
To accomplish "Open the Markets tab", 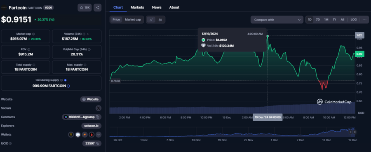I will tap(137, 7).
